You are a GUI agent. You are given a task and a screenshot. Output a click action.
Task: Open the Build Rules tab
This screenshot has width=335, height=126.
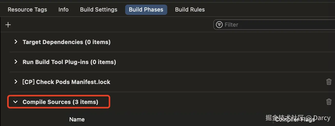190,10
